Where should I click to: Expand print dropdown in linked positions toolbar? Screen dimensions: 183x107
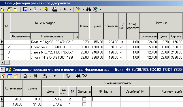click(x=50, y=76)
